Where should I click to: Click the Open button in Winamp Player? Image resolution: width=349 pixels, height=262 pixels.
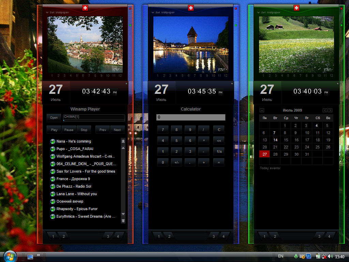54,118
